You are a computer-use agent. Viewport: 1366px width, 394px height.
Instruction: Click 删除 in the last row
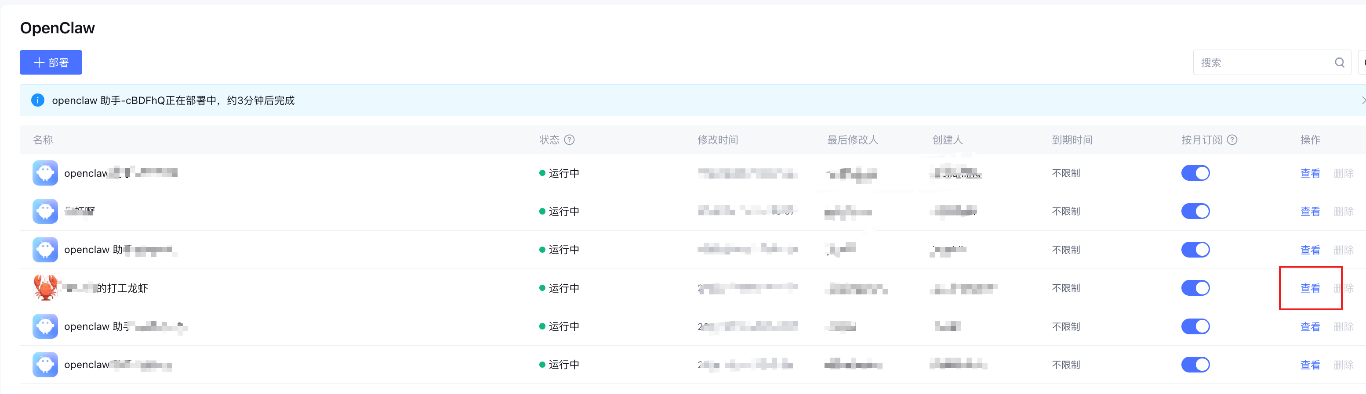pos(1343,365)
